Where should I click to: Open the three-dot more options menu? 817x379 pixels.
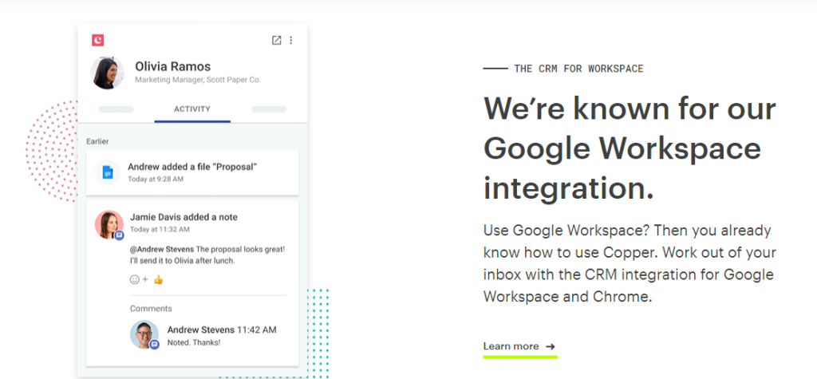291,40
